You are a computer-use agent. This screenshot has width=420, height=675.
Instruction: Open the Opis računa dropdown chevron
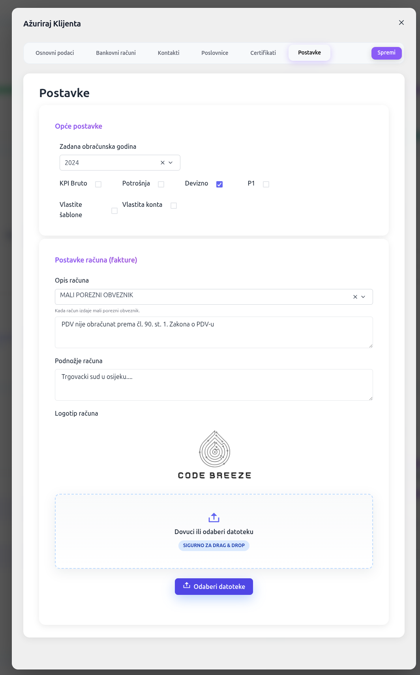coord(364,297)
